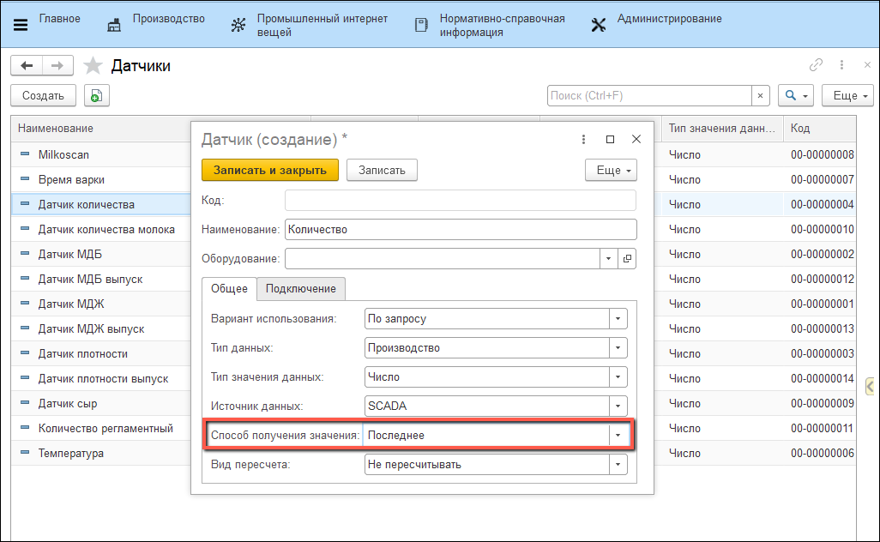Switch to the Подключение tab
Screen dimensions: 880x542
tap(300, 289)
